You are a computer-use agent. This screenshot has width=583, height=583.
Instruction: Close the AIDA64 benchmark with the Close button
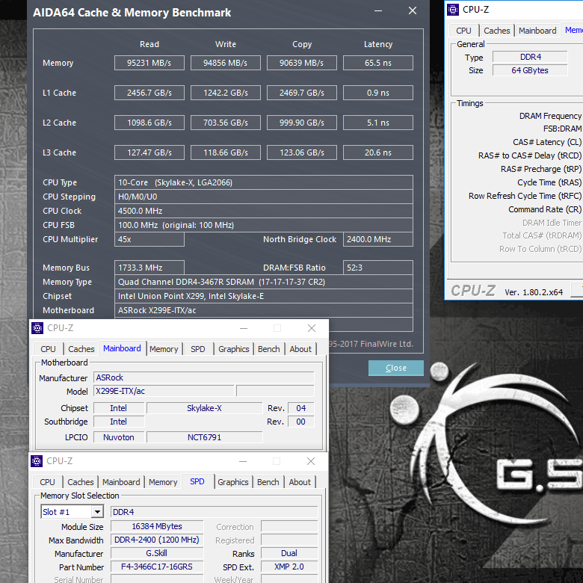(x=395, y=368)
